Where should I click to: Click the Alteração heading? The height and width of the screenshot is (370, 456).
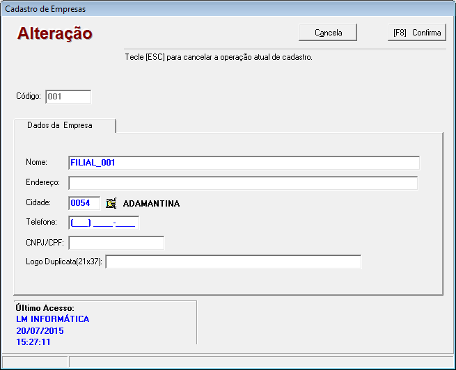(55, 33)
